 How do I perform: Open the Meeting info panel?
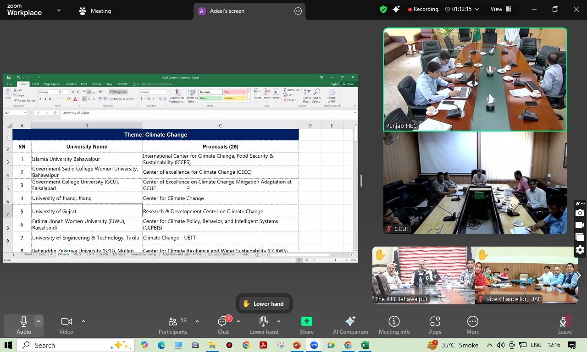pyautogui.click(x=394, y=325)
